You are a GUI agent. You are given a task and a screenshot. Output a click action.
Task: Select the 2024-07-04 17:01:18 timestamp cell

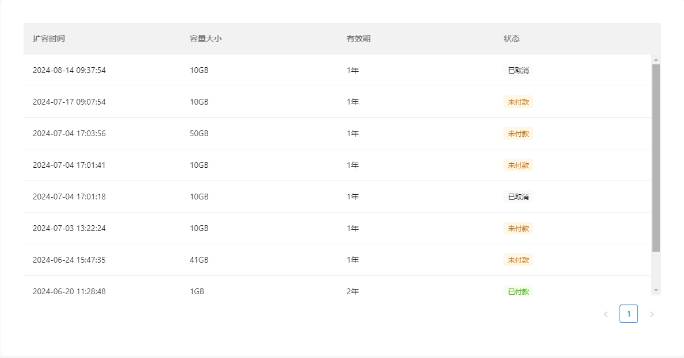point(69,197)
